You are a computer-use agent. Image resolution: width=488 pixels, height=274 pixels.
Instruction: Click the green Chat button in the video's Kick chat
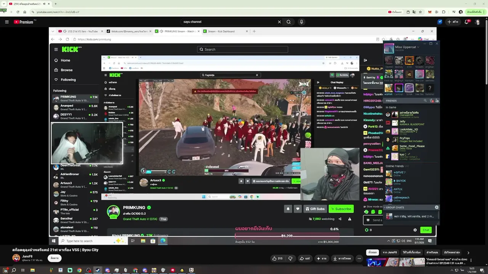(x=426, y=230)
